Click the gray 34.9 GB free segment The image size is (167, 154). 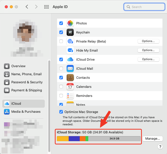pos(114,139)
